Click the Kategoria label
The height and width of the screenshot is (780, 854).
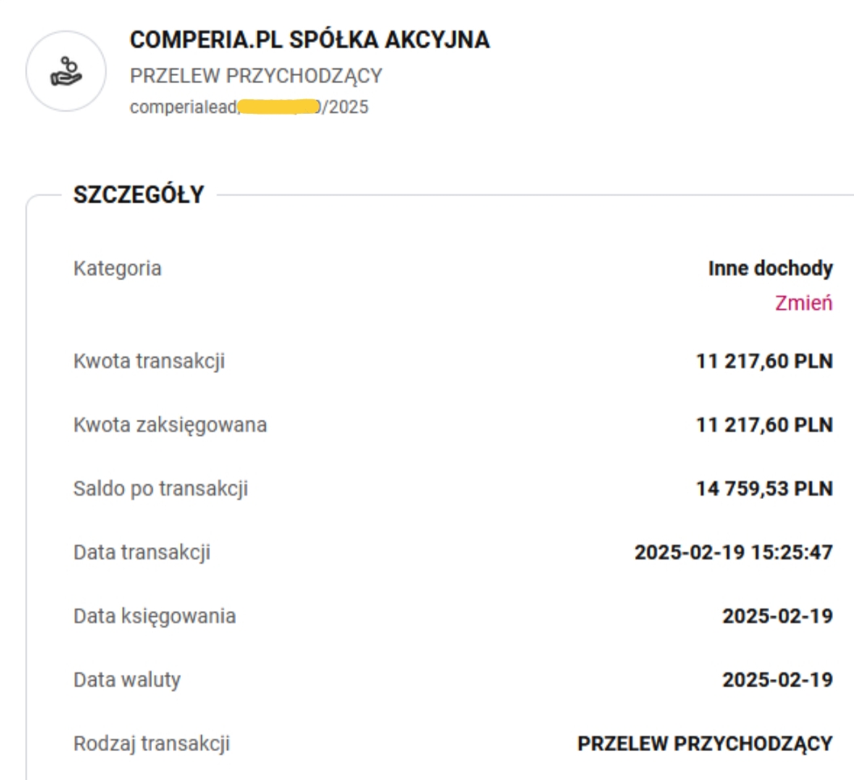117,269
